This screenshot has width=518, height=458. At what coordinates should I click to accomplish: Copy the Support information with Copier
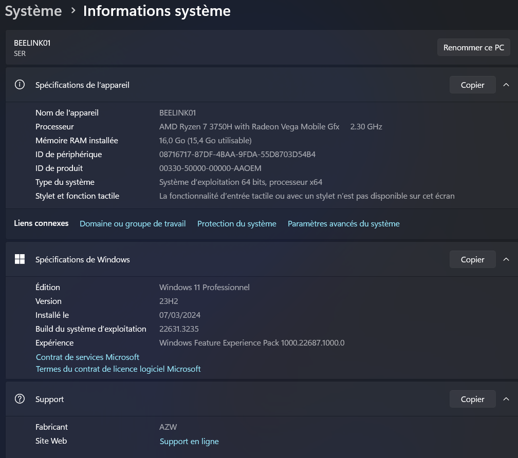tap(472, 399)
